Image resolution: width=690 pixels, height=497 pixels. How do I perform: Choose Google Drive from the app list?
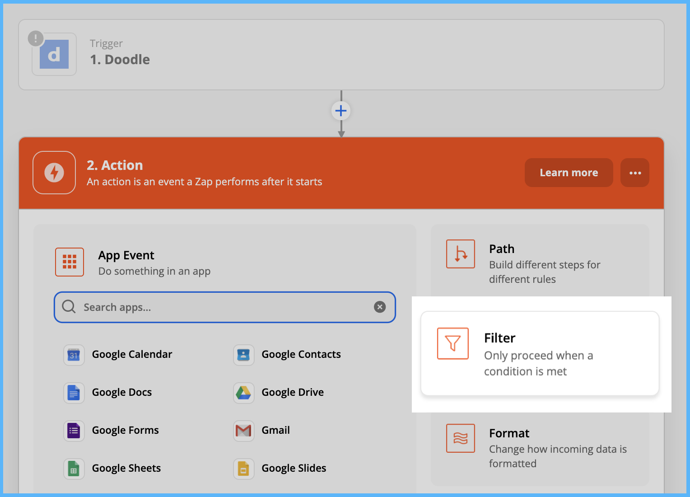point(293,393)
